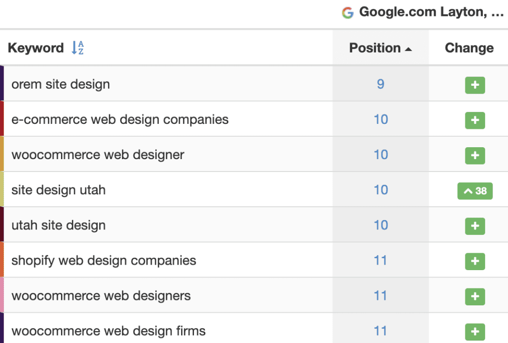Click the up 38 change badge
The height and width of the screenshot is (343, 508).
(x=475, y=191)
